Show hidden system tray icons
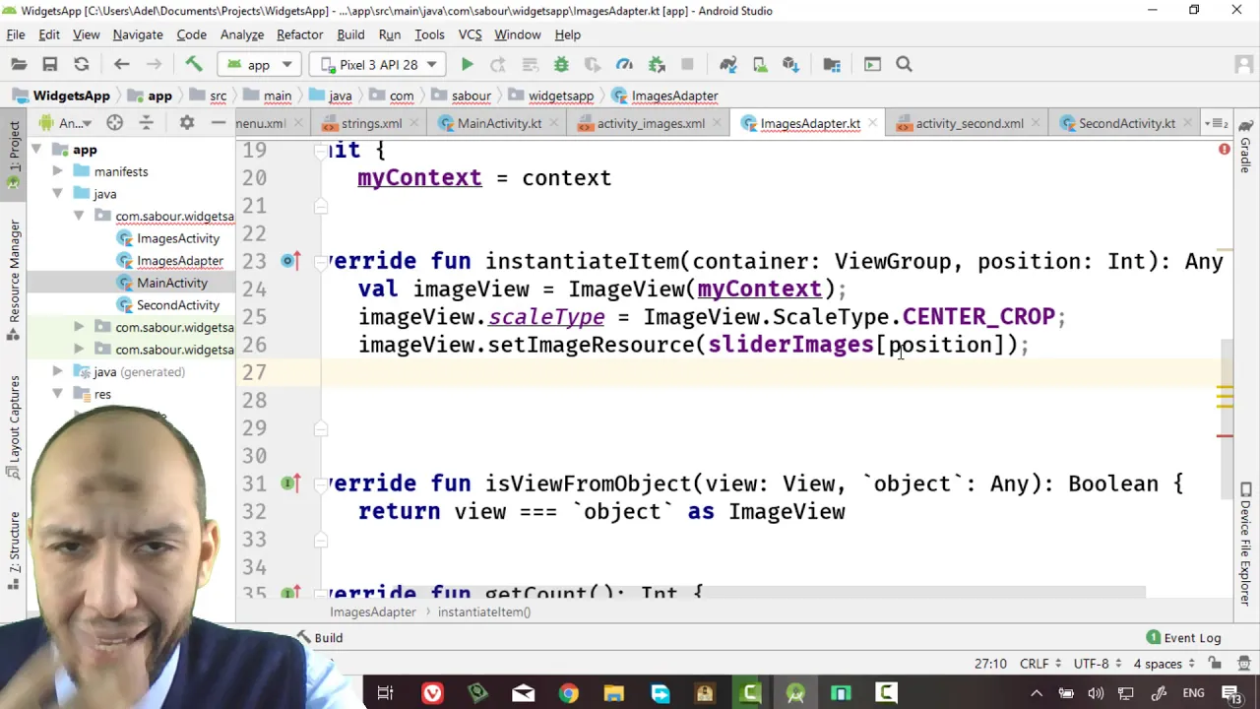This screenshot has width=1260, height=709. pyautogui.click(x=1037, y=693)
